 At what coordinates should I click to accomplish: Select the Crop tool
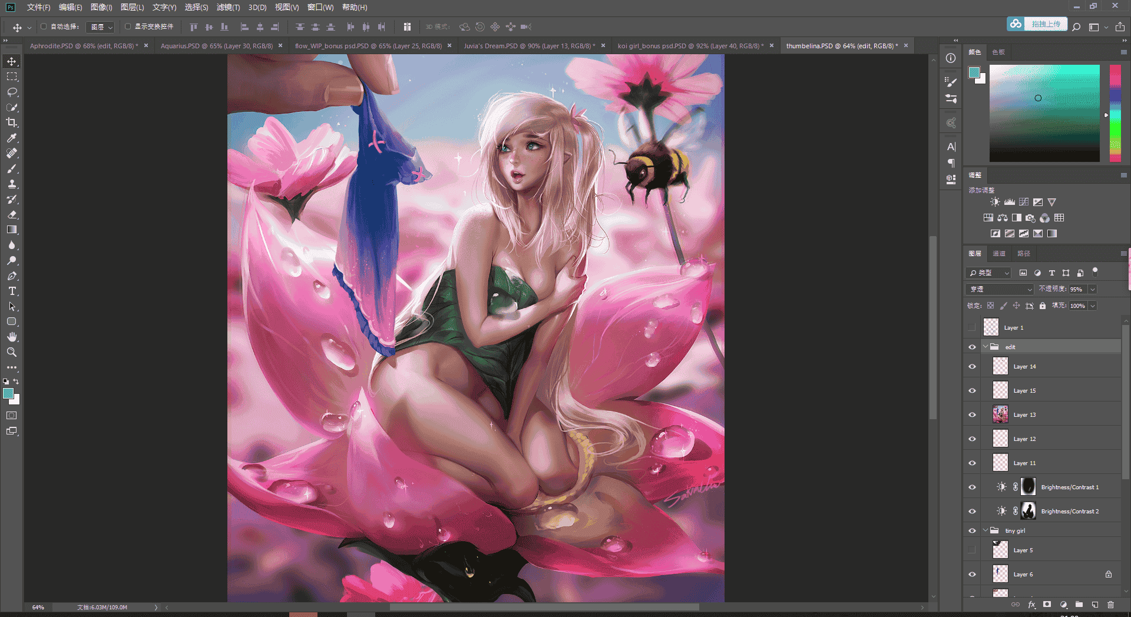click(x=12, y=122)
